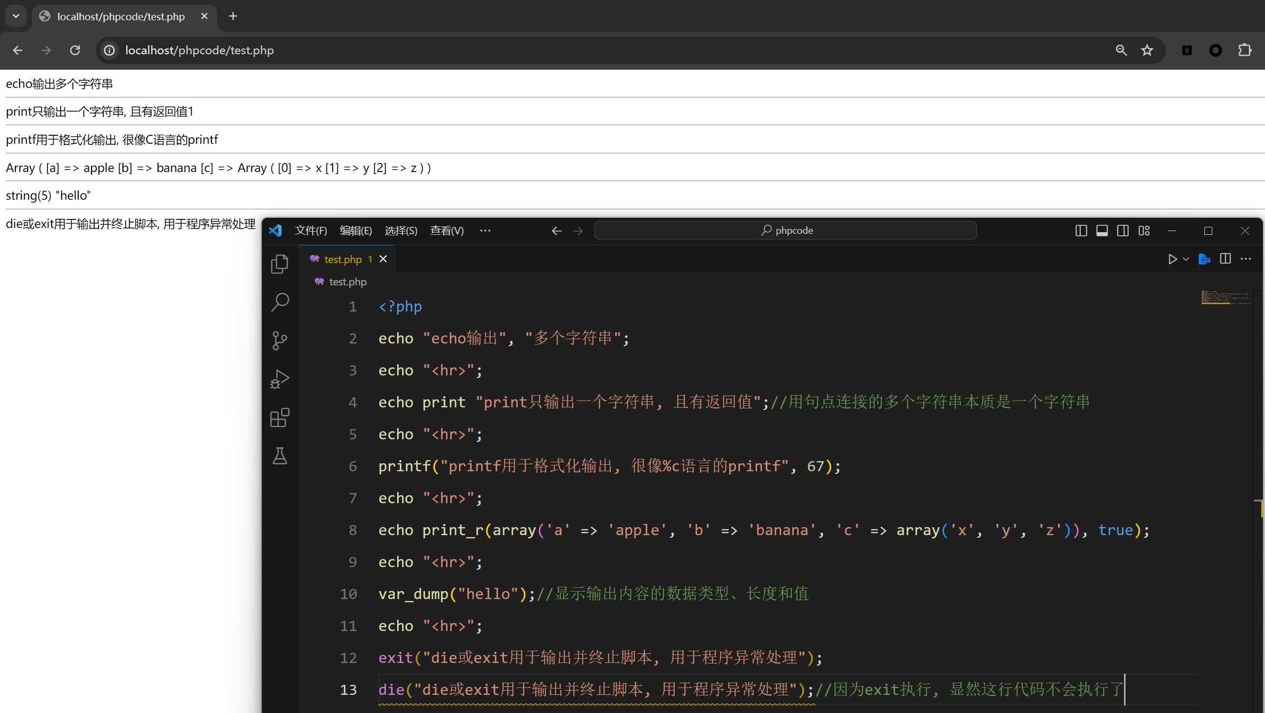Run the test.php file with the play button
The width and height of the screenshot is (1265, 713).
pos(1172,259)
